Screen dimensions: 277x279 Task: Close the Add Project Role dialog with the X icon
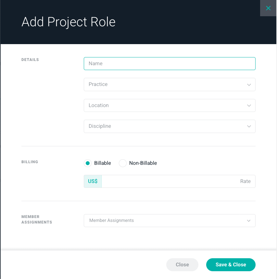coord(268,8)
